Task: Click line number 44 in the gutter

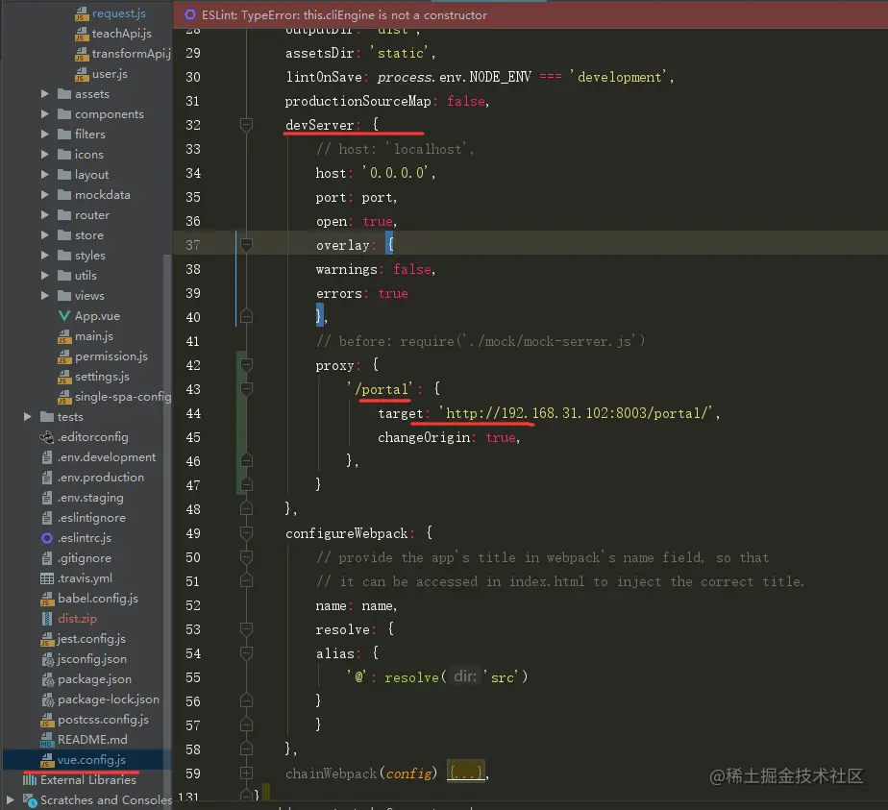Action: point(193,414)
